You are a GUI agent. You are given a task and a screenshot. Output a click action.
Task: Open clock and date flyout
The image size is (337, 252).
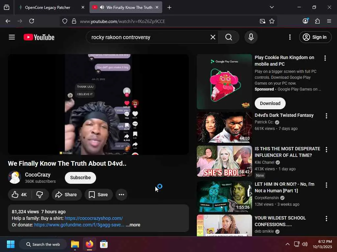[x=322, y=244]
